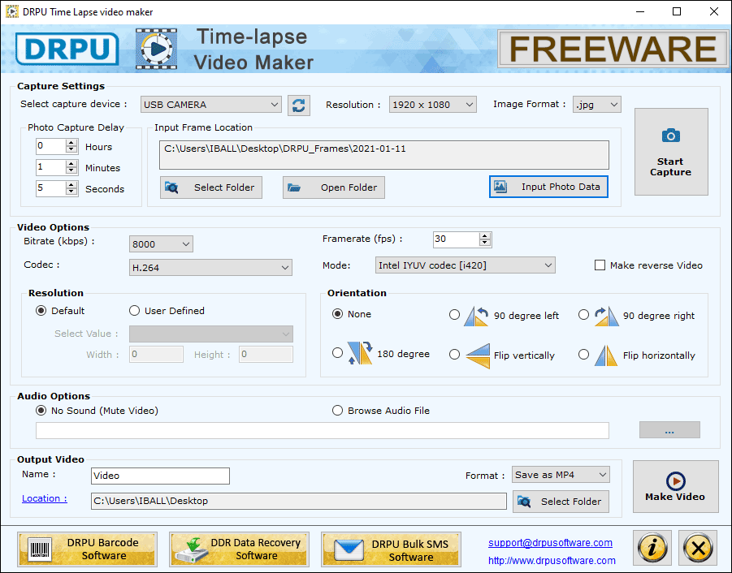The width and height of the screenshot is (732, 573).
Task: Click the Flip horizontally icon
Action: click(x=606, y=355)
